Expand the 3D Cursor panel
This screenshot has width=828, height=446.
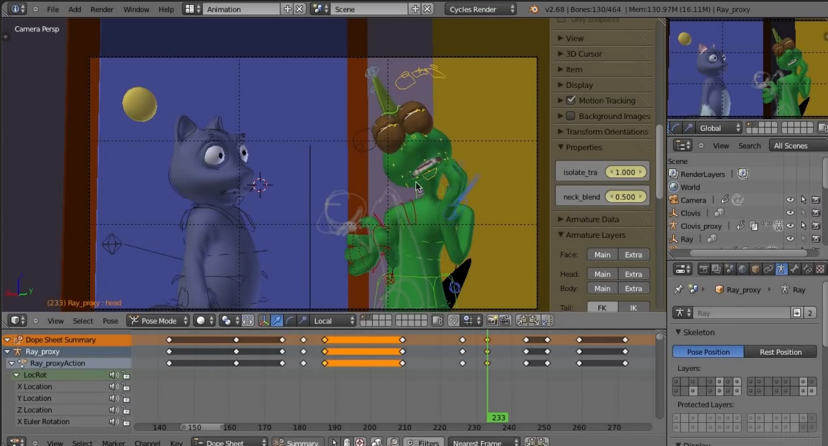[x=584, y=54]
